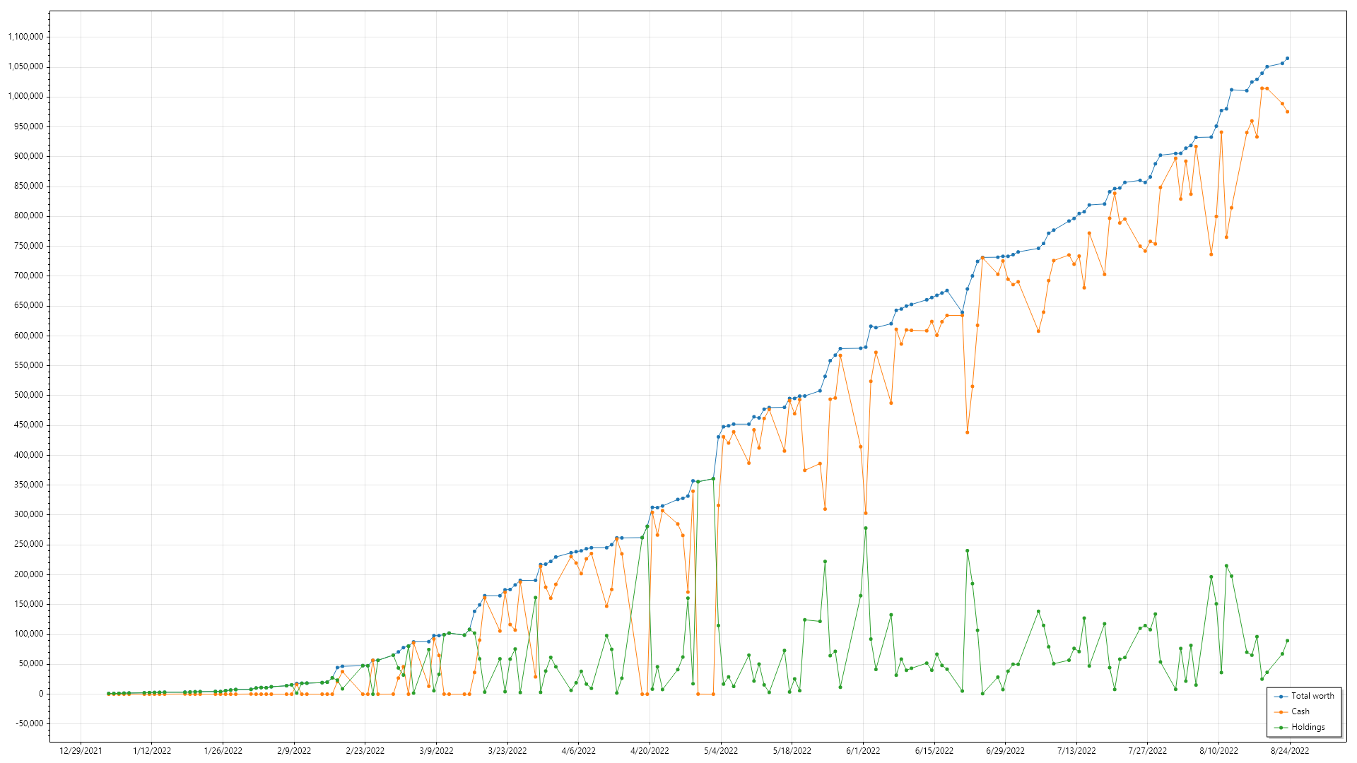Viewport: 1357px width, 763px height.
Task: Click the 2/9/2022 date label
Action: pos(294,751)
